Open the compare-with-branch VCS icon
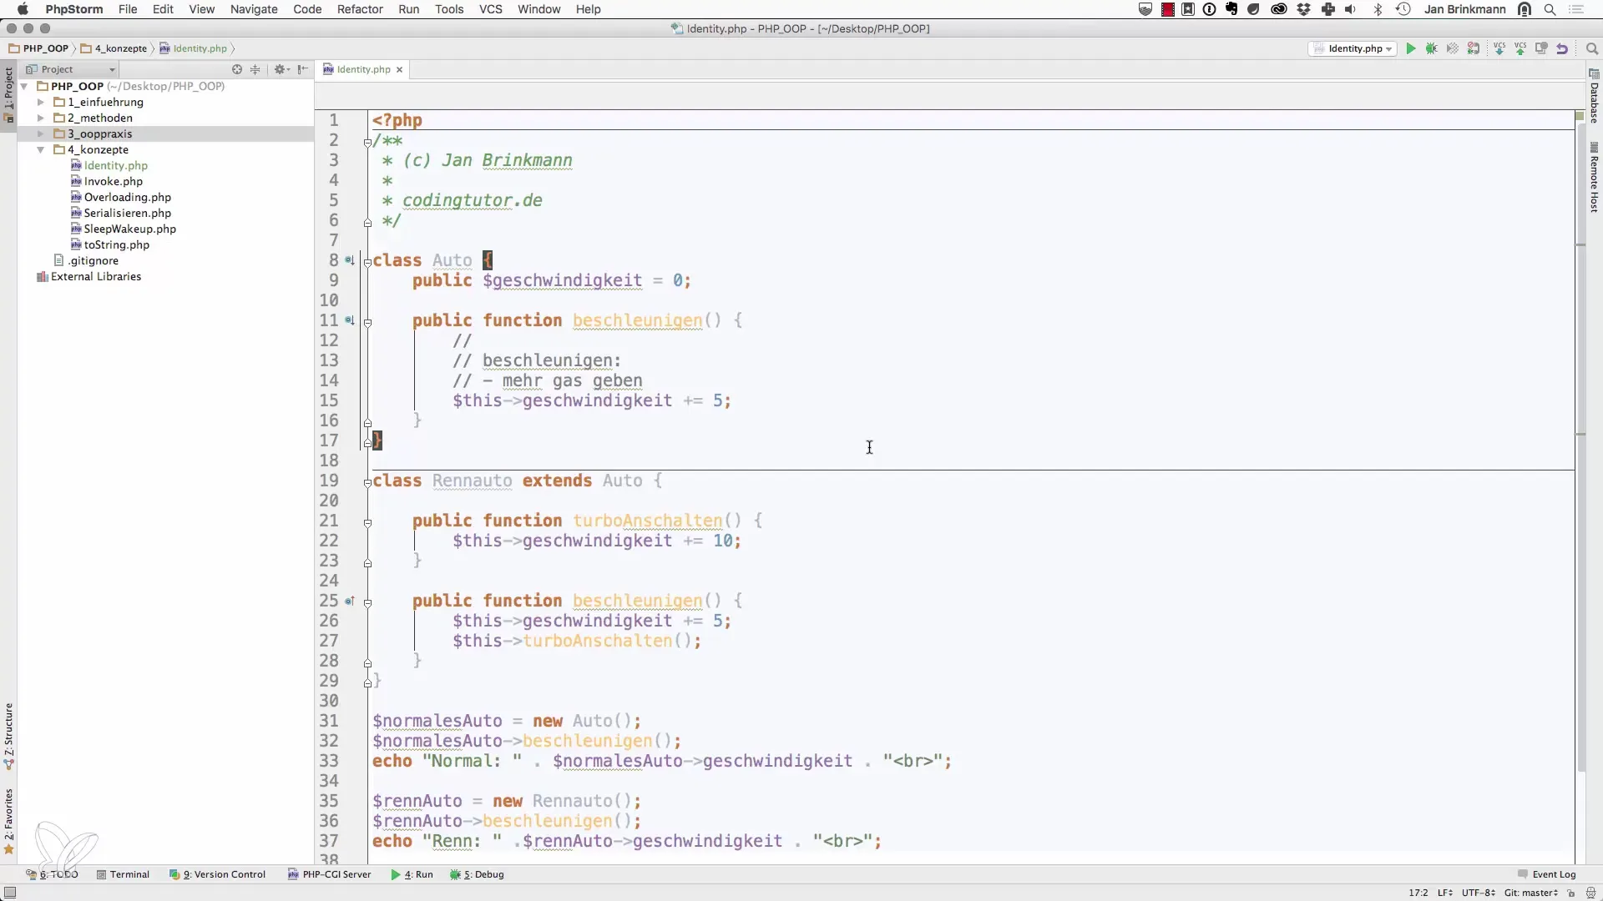Viewport: 1603px width, 901px height. 1541,48
